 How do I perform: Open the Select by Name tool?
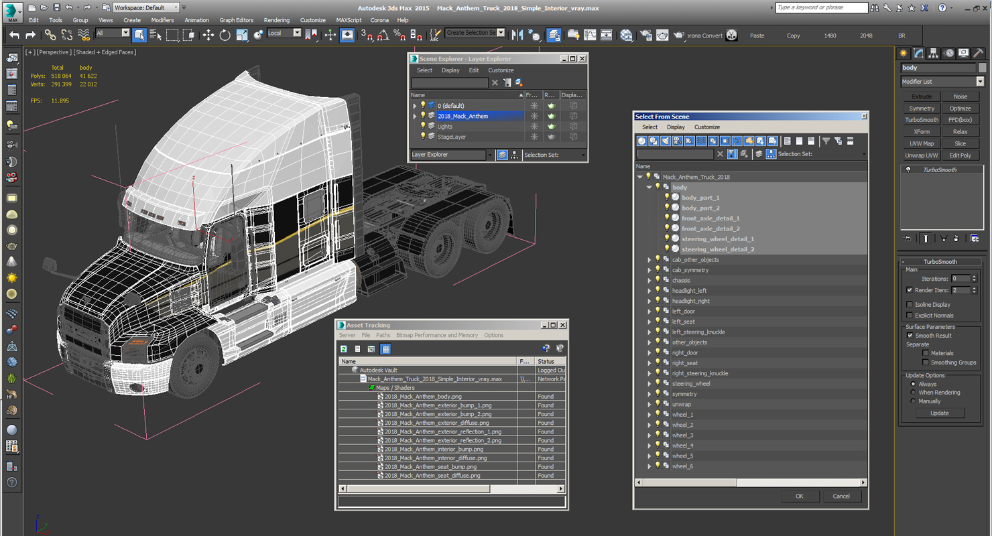tap(156, 36)
